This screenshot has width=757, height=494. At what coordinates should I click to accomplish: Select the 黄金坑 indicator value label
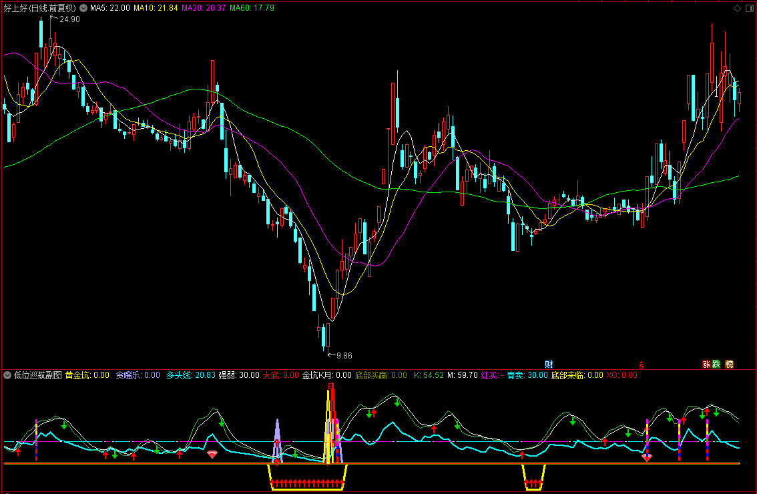point(87,375)
